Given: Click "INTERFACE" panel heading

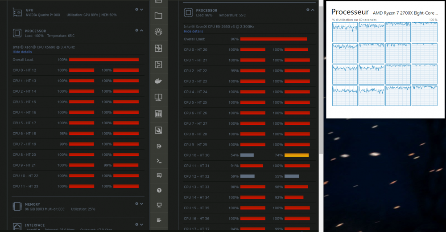Looking at the screenshot, I should [x=35, y=225].
